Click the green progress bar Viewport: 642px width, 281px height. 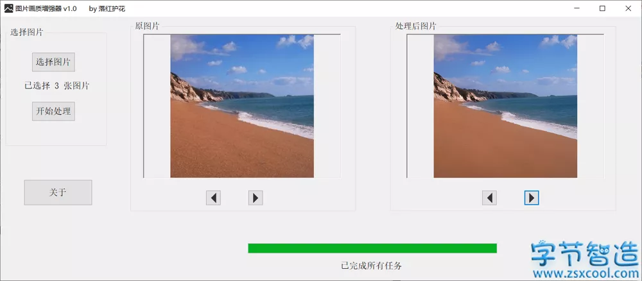click(x=372, y=248)
